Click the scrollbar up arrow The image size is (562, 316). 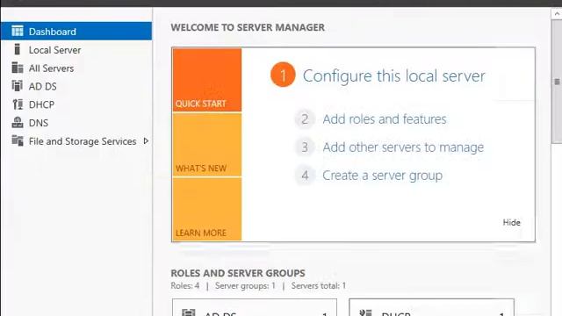tap(557, 14)
